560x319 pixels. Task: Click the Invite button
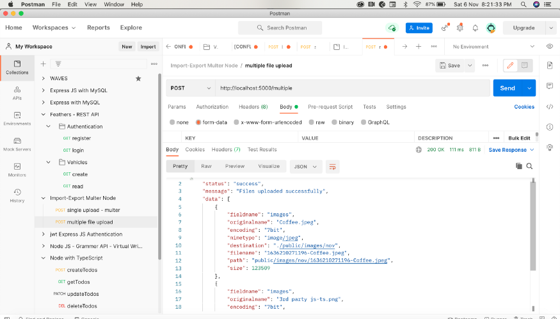coord(419,28)
